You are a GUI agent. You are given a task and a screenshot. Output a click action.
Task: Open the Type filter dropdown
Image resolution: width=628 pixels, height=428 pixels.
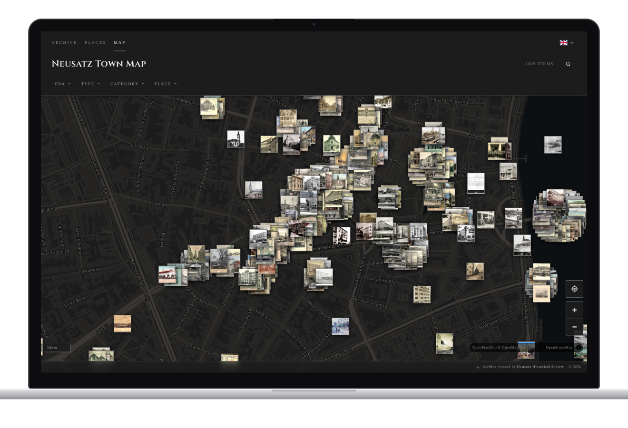[x=90, y=84]
